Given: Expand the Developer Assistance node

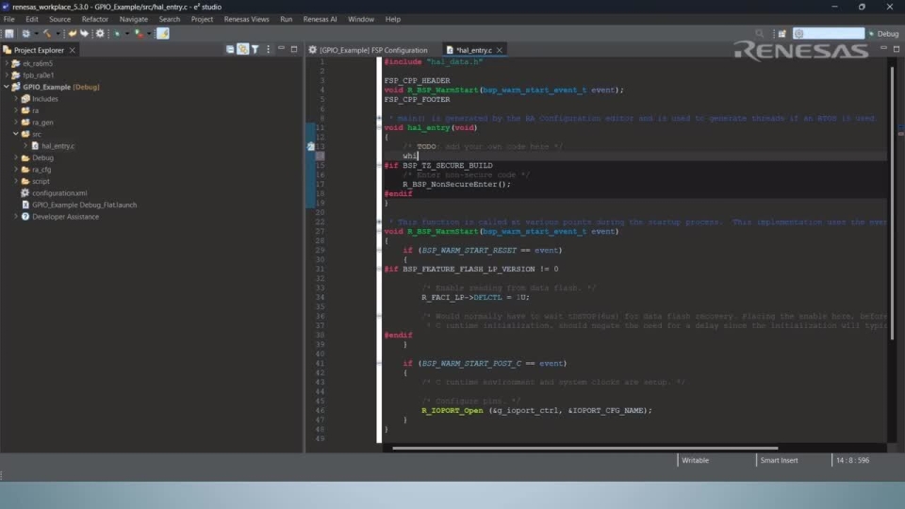Looking at the screenshot, I should [16, 217].
